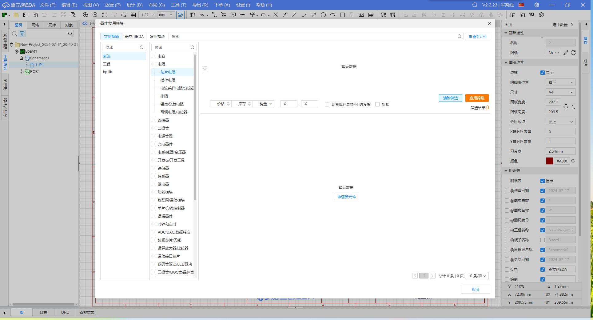Toggle the grid display toolbar icon

click(x=133, y=15)
